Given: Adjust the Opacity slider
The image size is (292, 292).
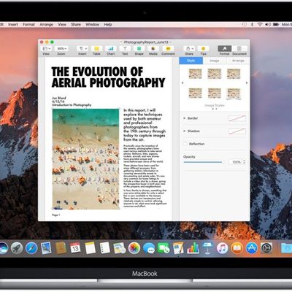Looking at the screenshot, I should click(x=203, y=162).
